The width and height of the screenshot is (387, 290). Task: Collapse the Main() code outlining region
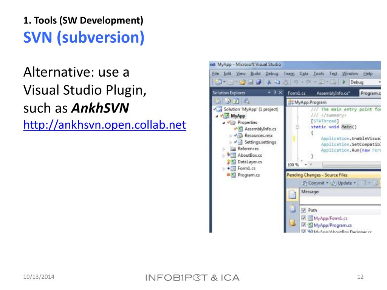(x=297, y=127)
